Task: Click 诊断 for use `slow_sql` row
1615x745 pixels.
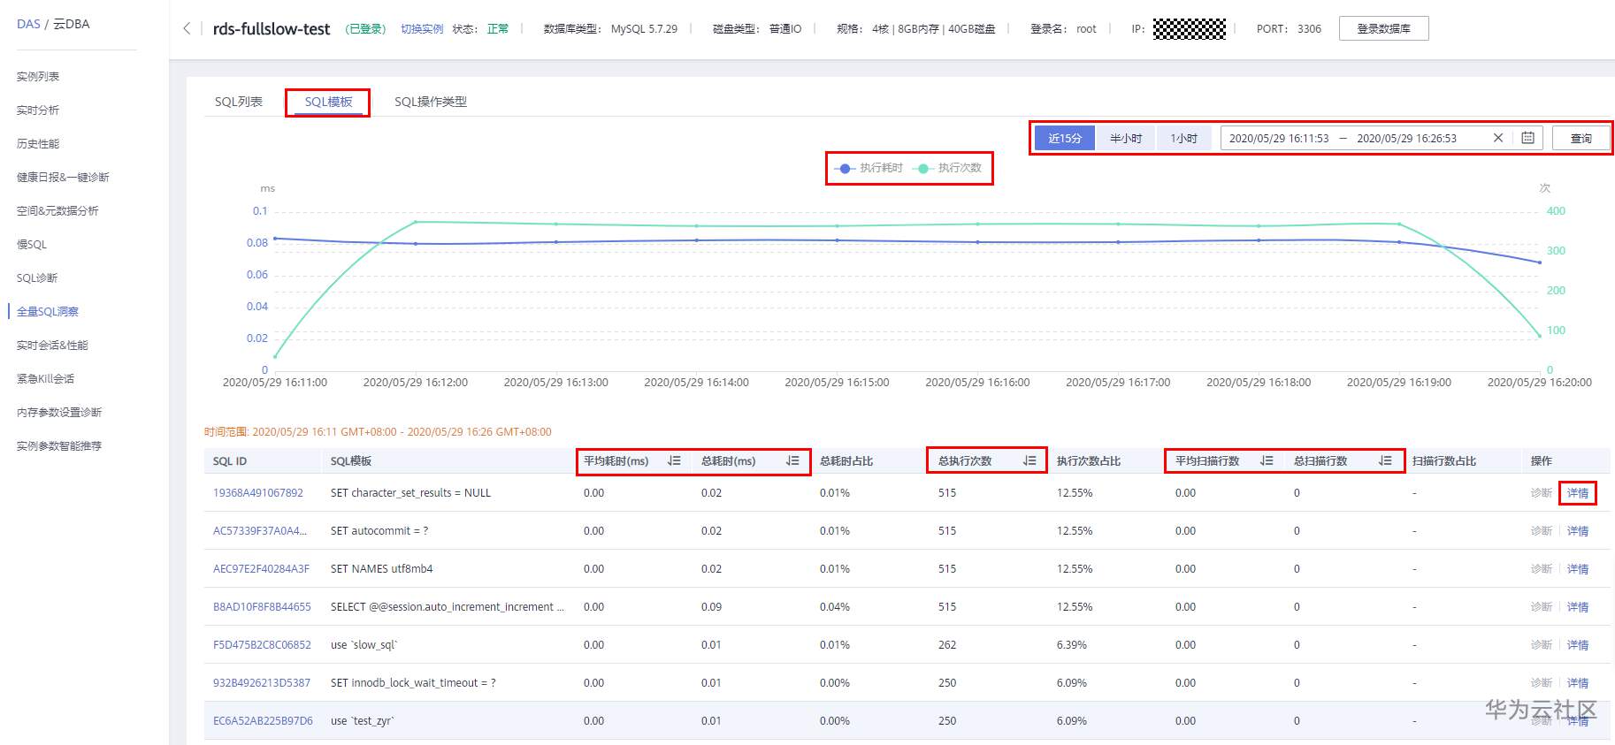Action: pyautogui.click(x=1542, y=645)
